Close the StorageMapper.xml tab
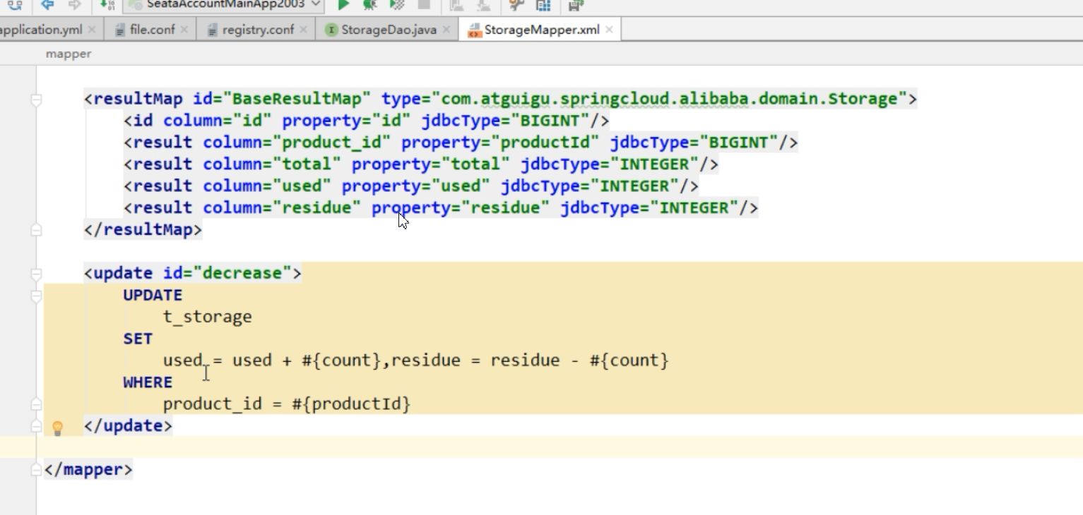Image resolution: width=1083 pixels, height=515 pixels. pyautogui.click(x=609, y=30)
